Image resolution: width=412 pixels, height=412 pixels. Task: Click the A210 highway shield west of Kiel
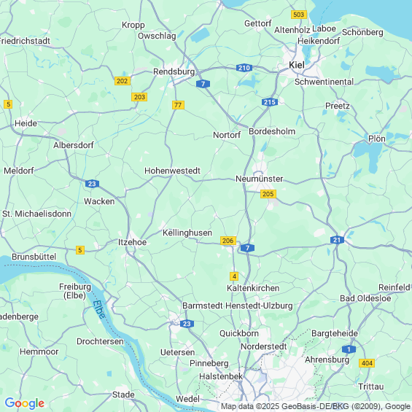(244, 68)
